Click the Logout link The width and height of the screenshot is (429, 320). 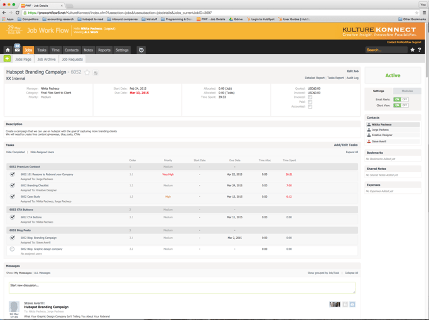(110, 28)
